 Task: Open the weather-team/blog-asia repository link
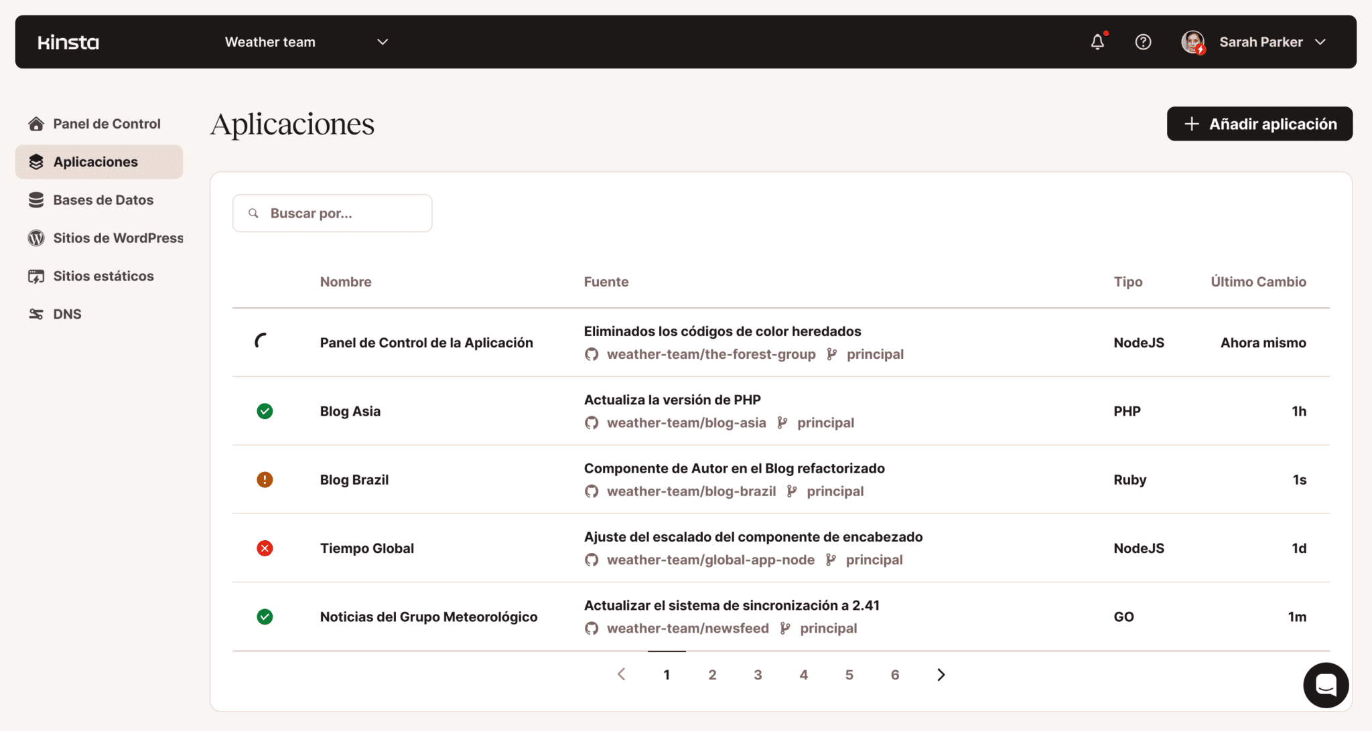coord(686,422)
